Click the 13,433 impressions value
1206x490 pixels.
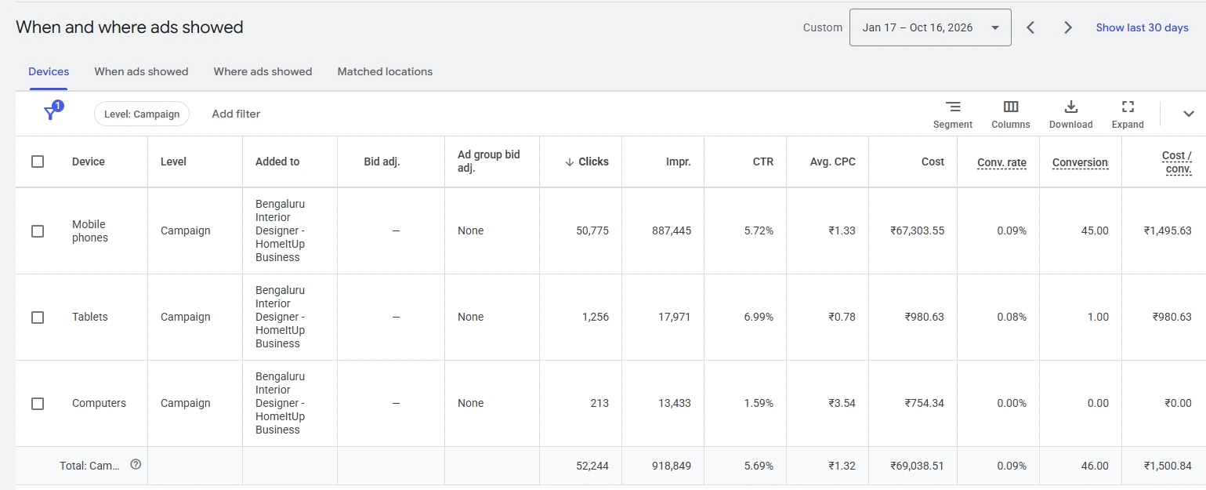point(675,403)
